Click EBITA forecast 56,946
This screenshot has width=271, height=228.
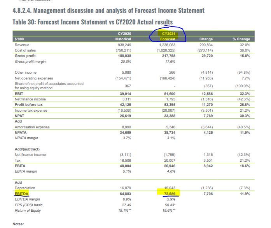coord(170,166)
